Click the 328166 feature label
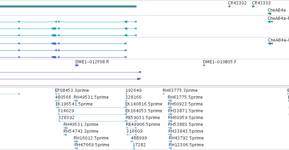Viewport: 289px width, 150px height. pyautogui.click(x=133, y=97)
